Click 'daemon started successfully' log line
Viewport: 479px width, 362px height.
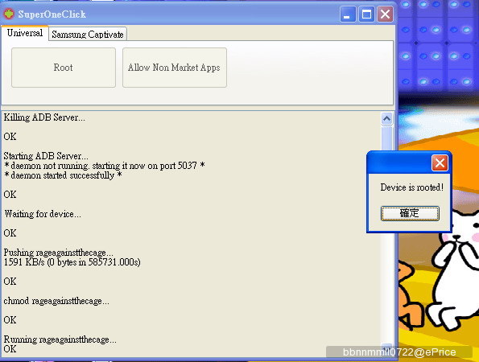tap(63, 175)
